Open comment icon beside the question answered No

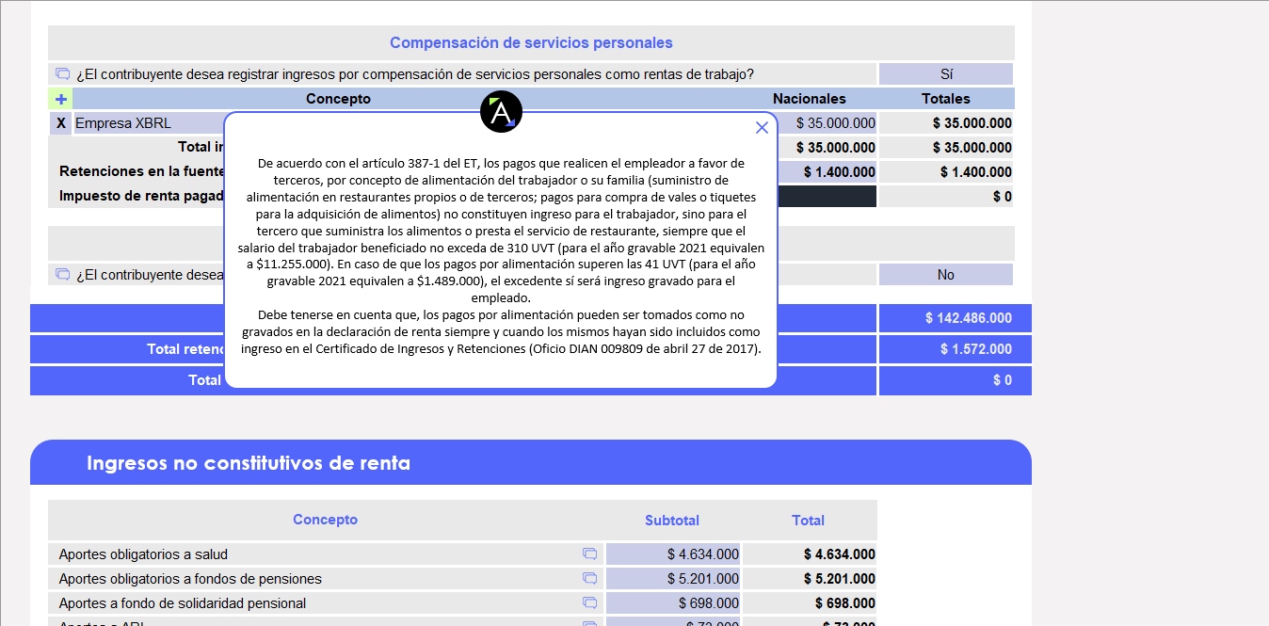(x=63, y=274)
